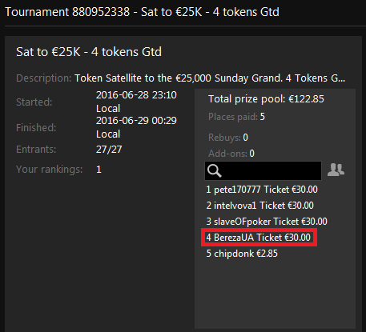
Task: Click the players group icon
Action: [x=336, y=170]
